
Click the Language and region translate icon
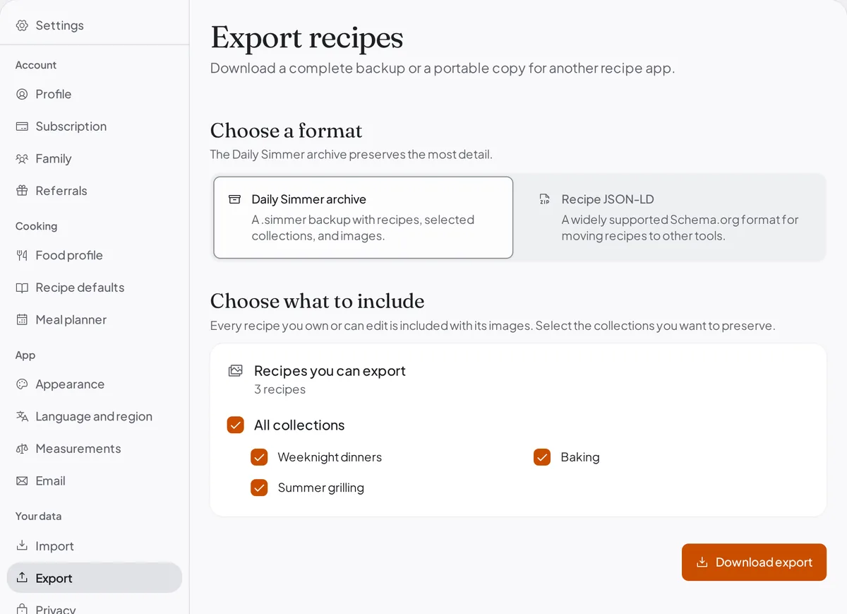click(x=22, y=417)
